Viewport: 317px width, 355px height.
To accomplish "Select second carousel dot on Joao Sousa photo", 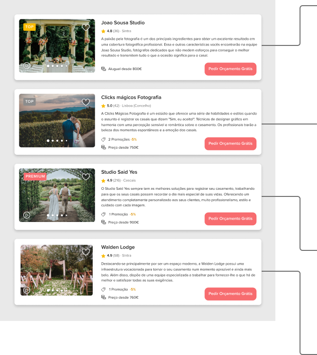I will 53,66.
